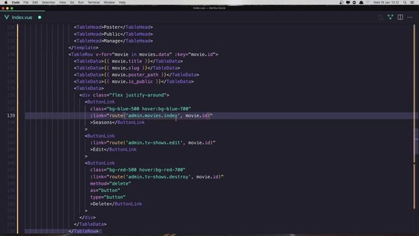Open the Help menu
Viewport: 419px width, 236px height.
pos(122,3)
